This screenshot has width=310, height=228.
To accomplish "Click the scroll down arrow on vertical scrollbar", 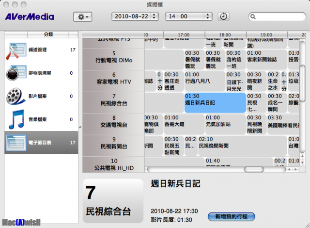I will point(302,163).
